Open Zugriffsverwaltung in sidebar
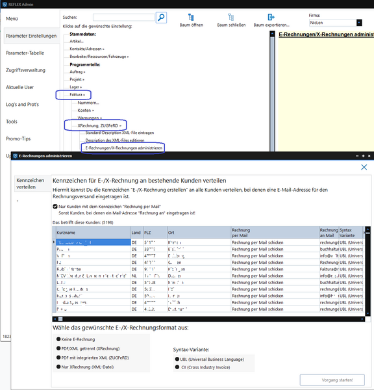Screen dimensions: 374x390 25,70
